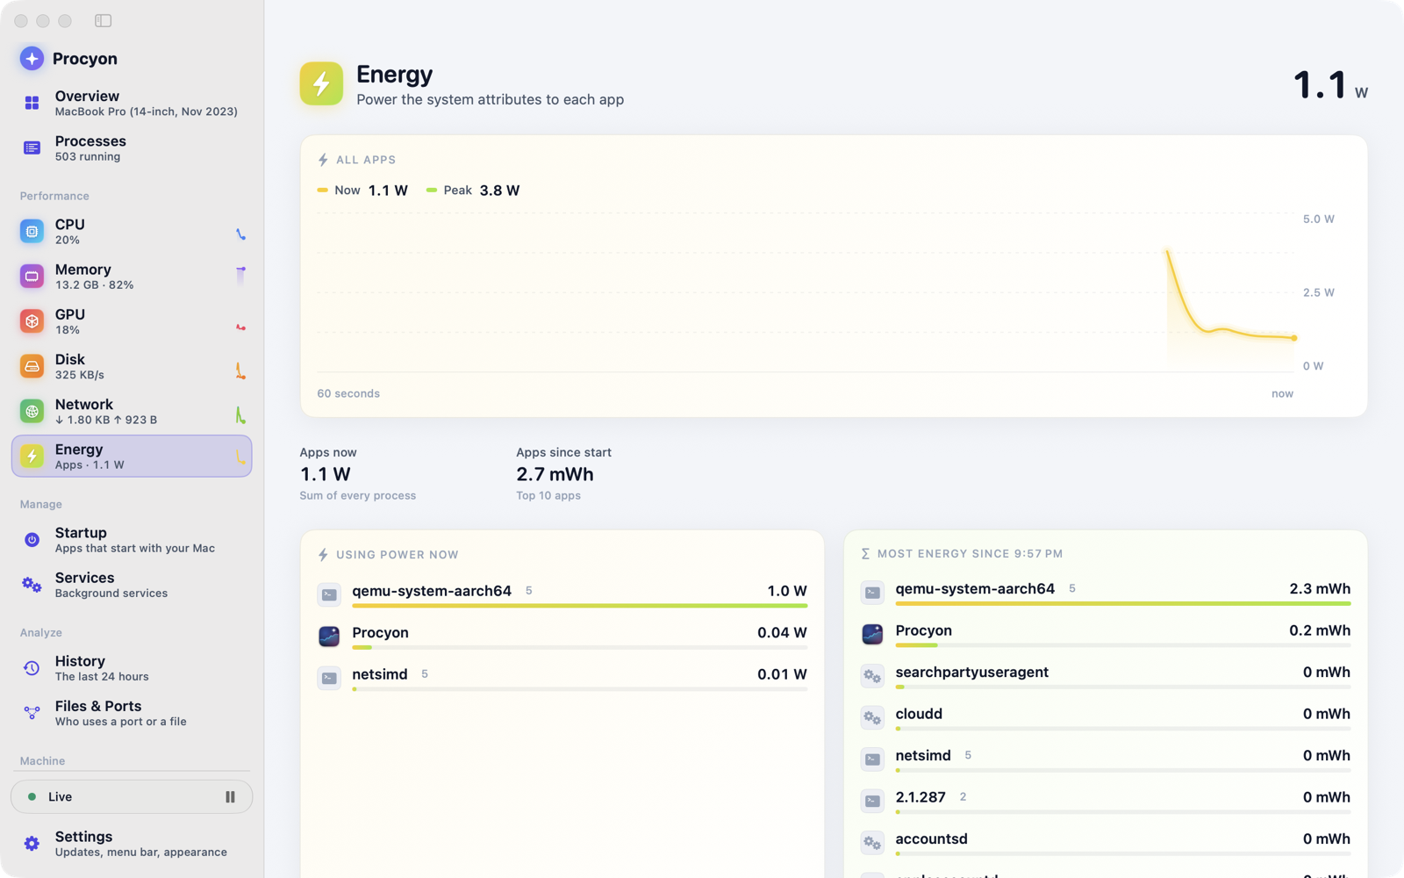
Task: Click Apps since start 2.7 mWh value
Action: (x=555, y=474)
